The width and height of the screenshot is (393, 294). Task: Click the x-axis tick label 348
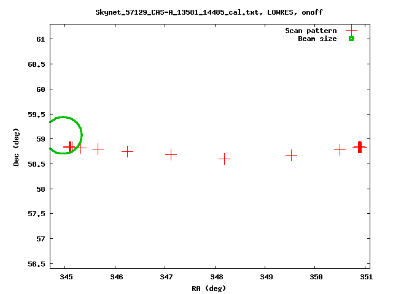217,277
